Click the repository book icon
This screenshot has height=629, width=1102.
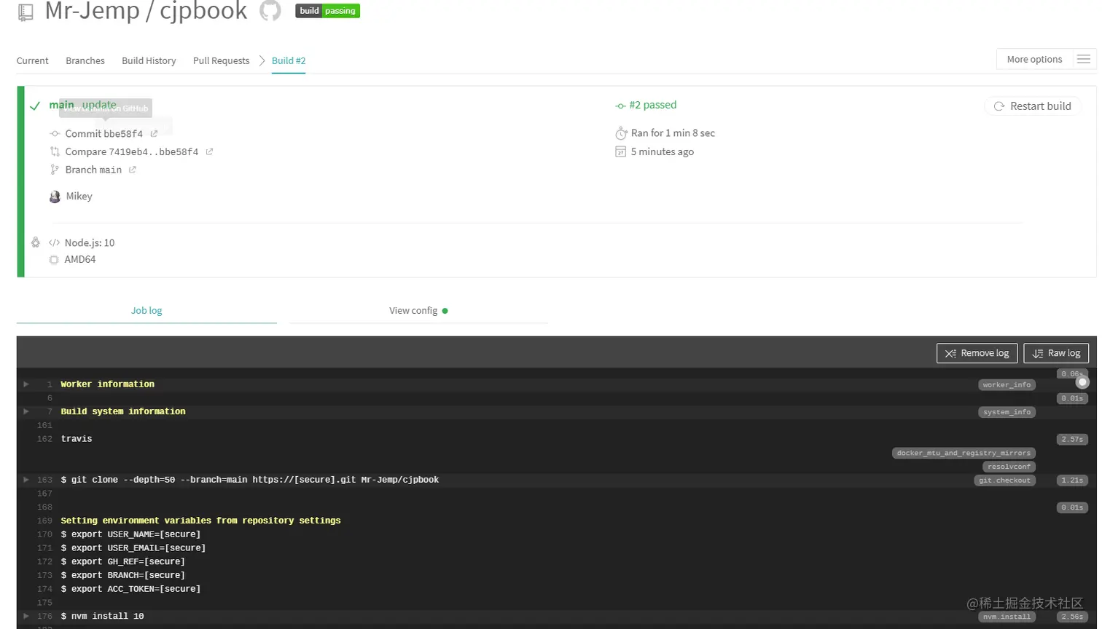tap(26, 12)
